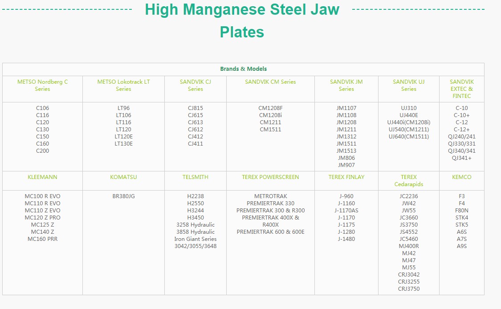Select model C-10+ in EXTEC list
The image size is (501, 309).
(x=462, y=115)
